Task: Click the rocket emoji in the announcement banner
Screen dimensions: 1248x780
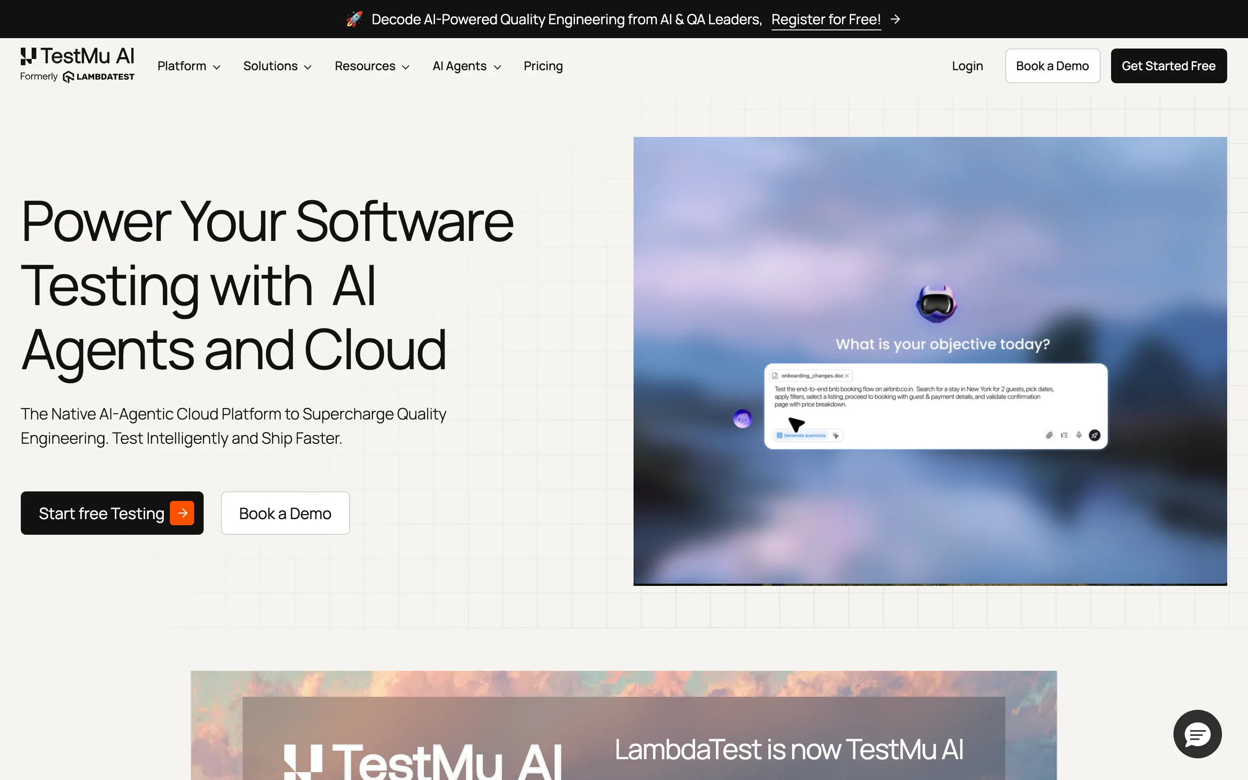Action: click(354, 19)
